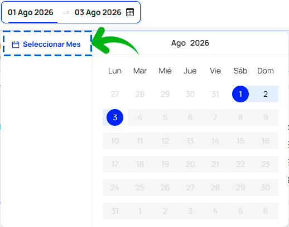This screenshot has height=227, width=289.
Task: Select day 1 highlighted in blue
Action: [240, 94]
